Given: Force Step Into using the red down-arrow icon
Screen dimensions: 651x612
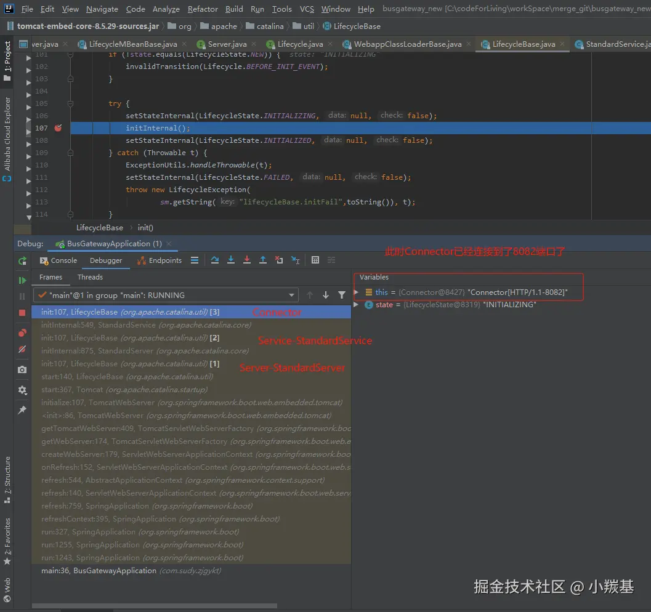Looking at the screenshot, I should pyautogui.click(x=246, y=260).
